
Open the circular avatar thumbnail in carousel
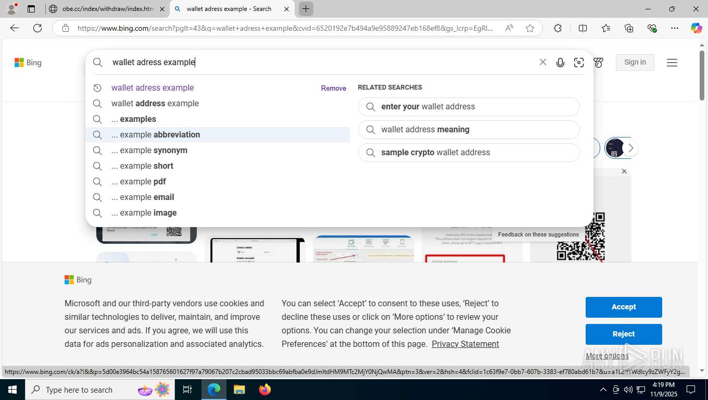click(x=615, y=148)
